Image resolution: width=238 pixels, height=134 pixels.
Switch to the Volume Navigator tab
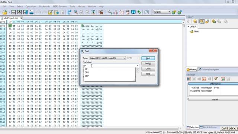(209, 70)
